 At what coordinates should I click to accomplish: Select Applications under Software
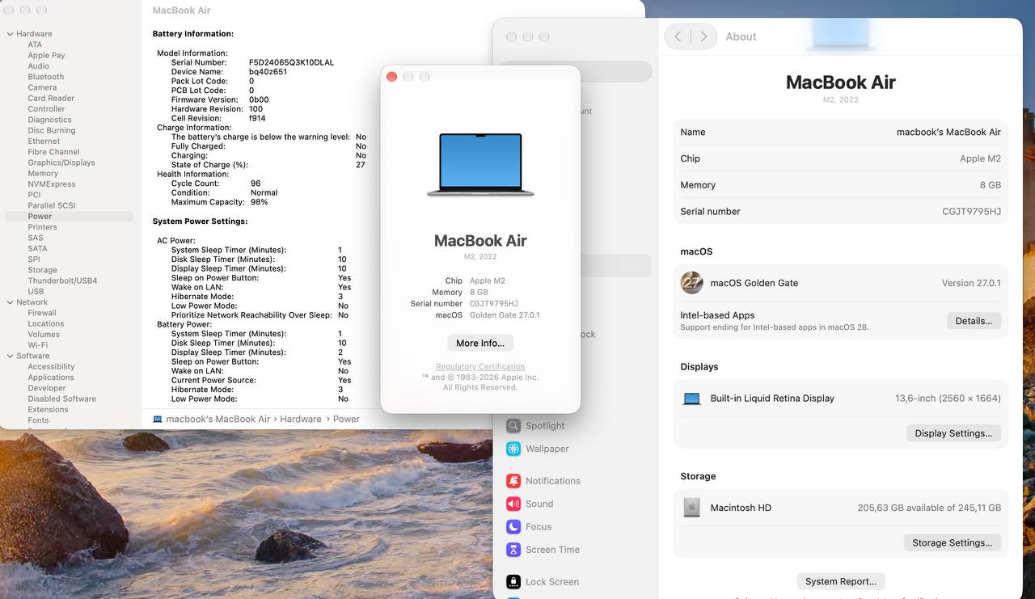pos(51,378)
